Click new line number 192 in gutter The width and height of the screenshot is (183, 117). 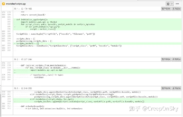pyautogui.click(x=9, y=43)
